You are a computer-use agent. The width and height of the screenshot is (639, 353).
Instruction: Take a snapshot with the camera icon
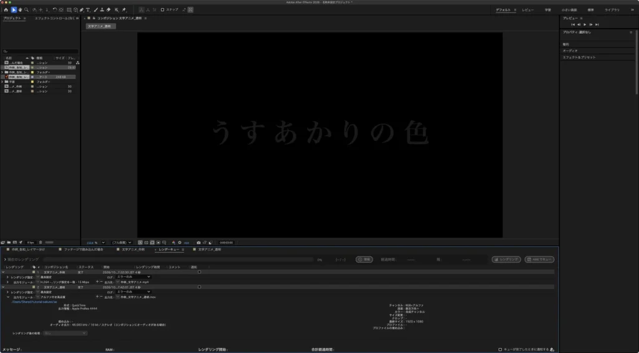[198, 243]
